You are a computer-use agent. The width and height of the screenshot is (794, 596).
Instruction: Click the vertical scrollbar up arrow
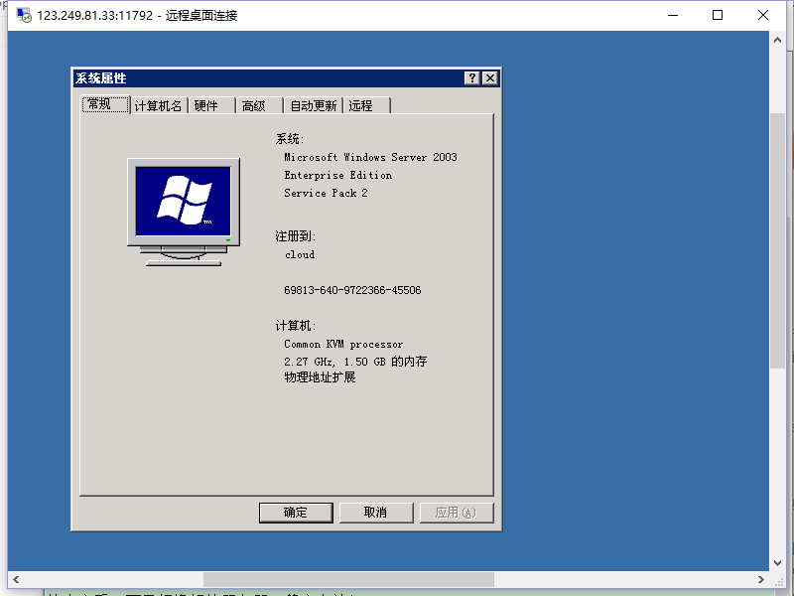(778, 40)
